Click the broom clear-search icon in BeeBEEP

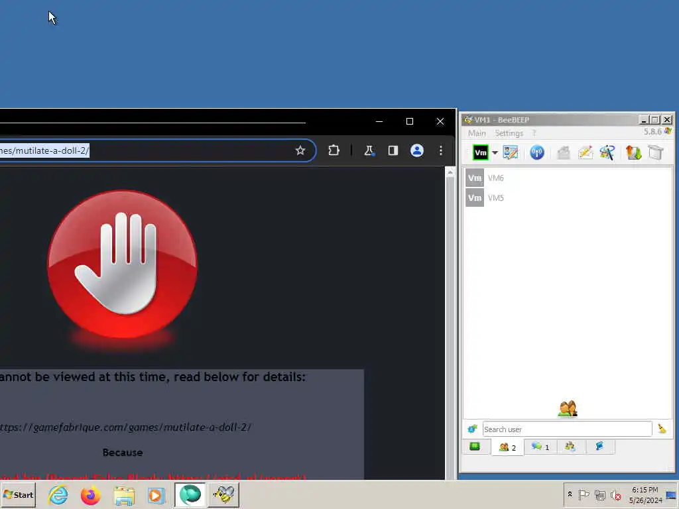(662, 429)
